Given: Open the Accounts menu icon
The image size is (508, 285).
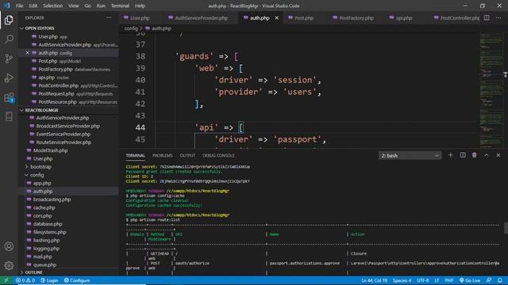Looking at the screenshot, I should 9,246.
